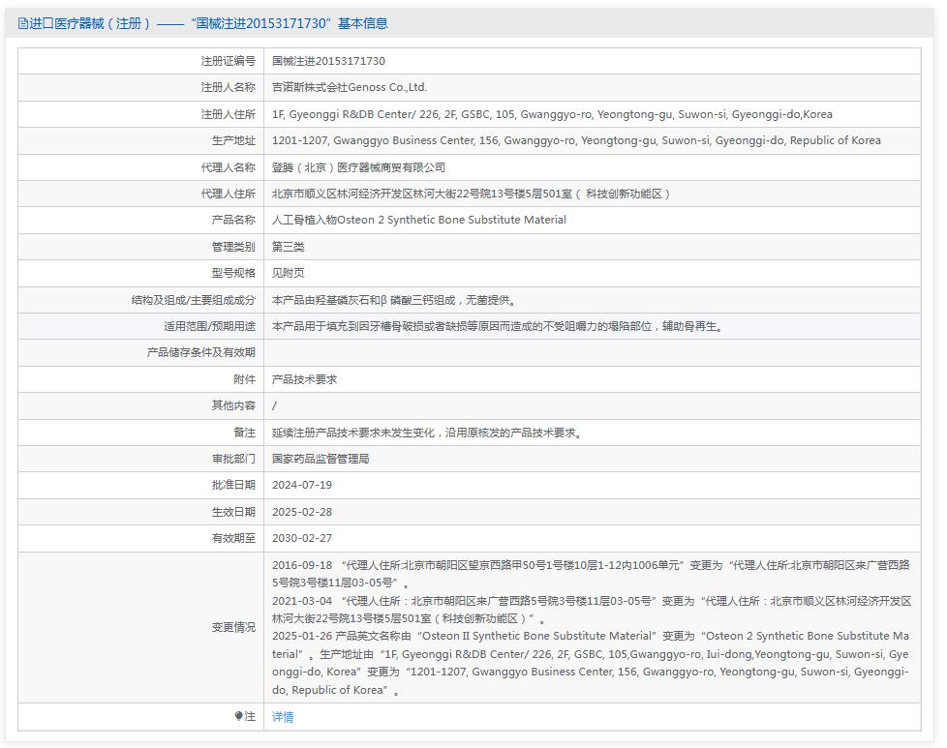Click registration number 国械注进20153171730 in the table
947x748 pixels.
pyautogui.click(x=328, y=61)
